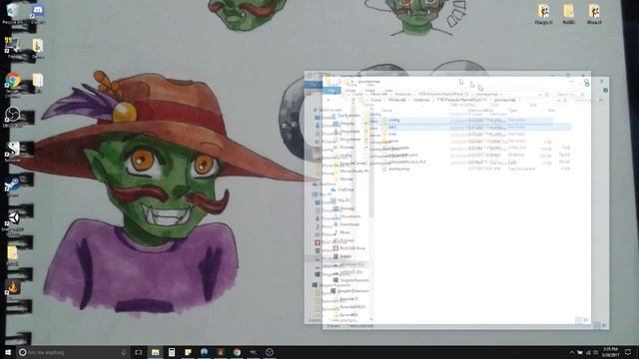Switch to Chrome on the taskbar
Screen dimensions: 639x359
coord(237,352)
